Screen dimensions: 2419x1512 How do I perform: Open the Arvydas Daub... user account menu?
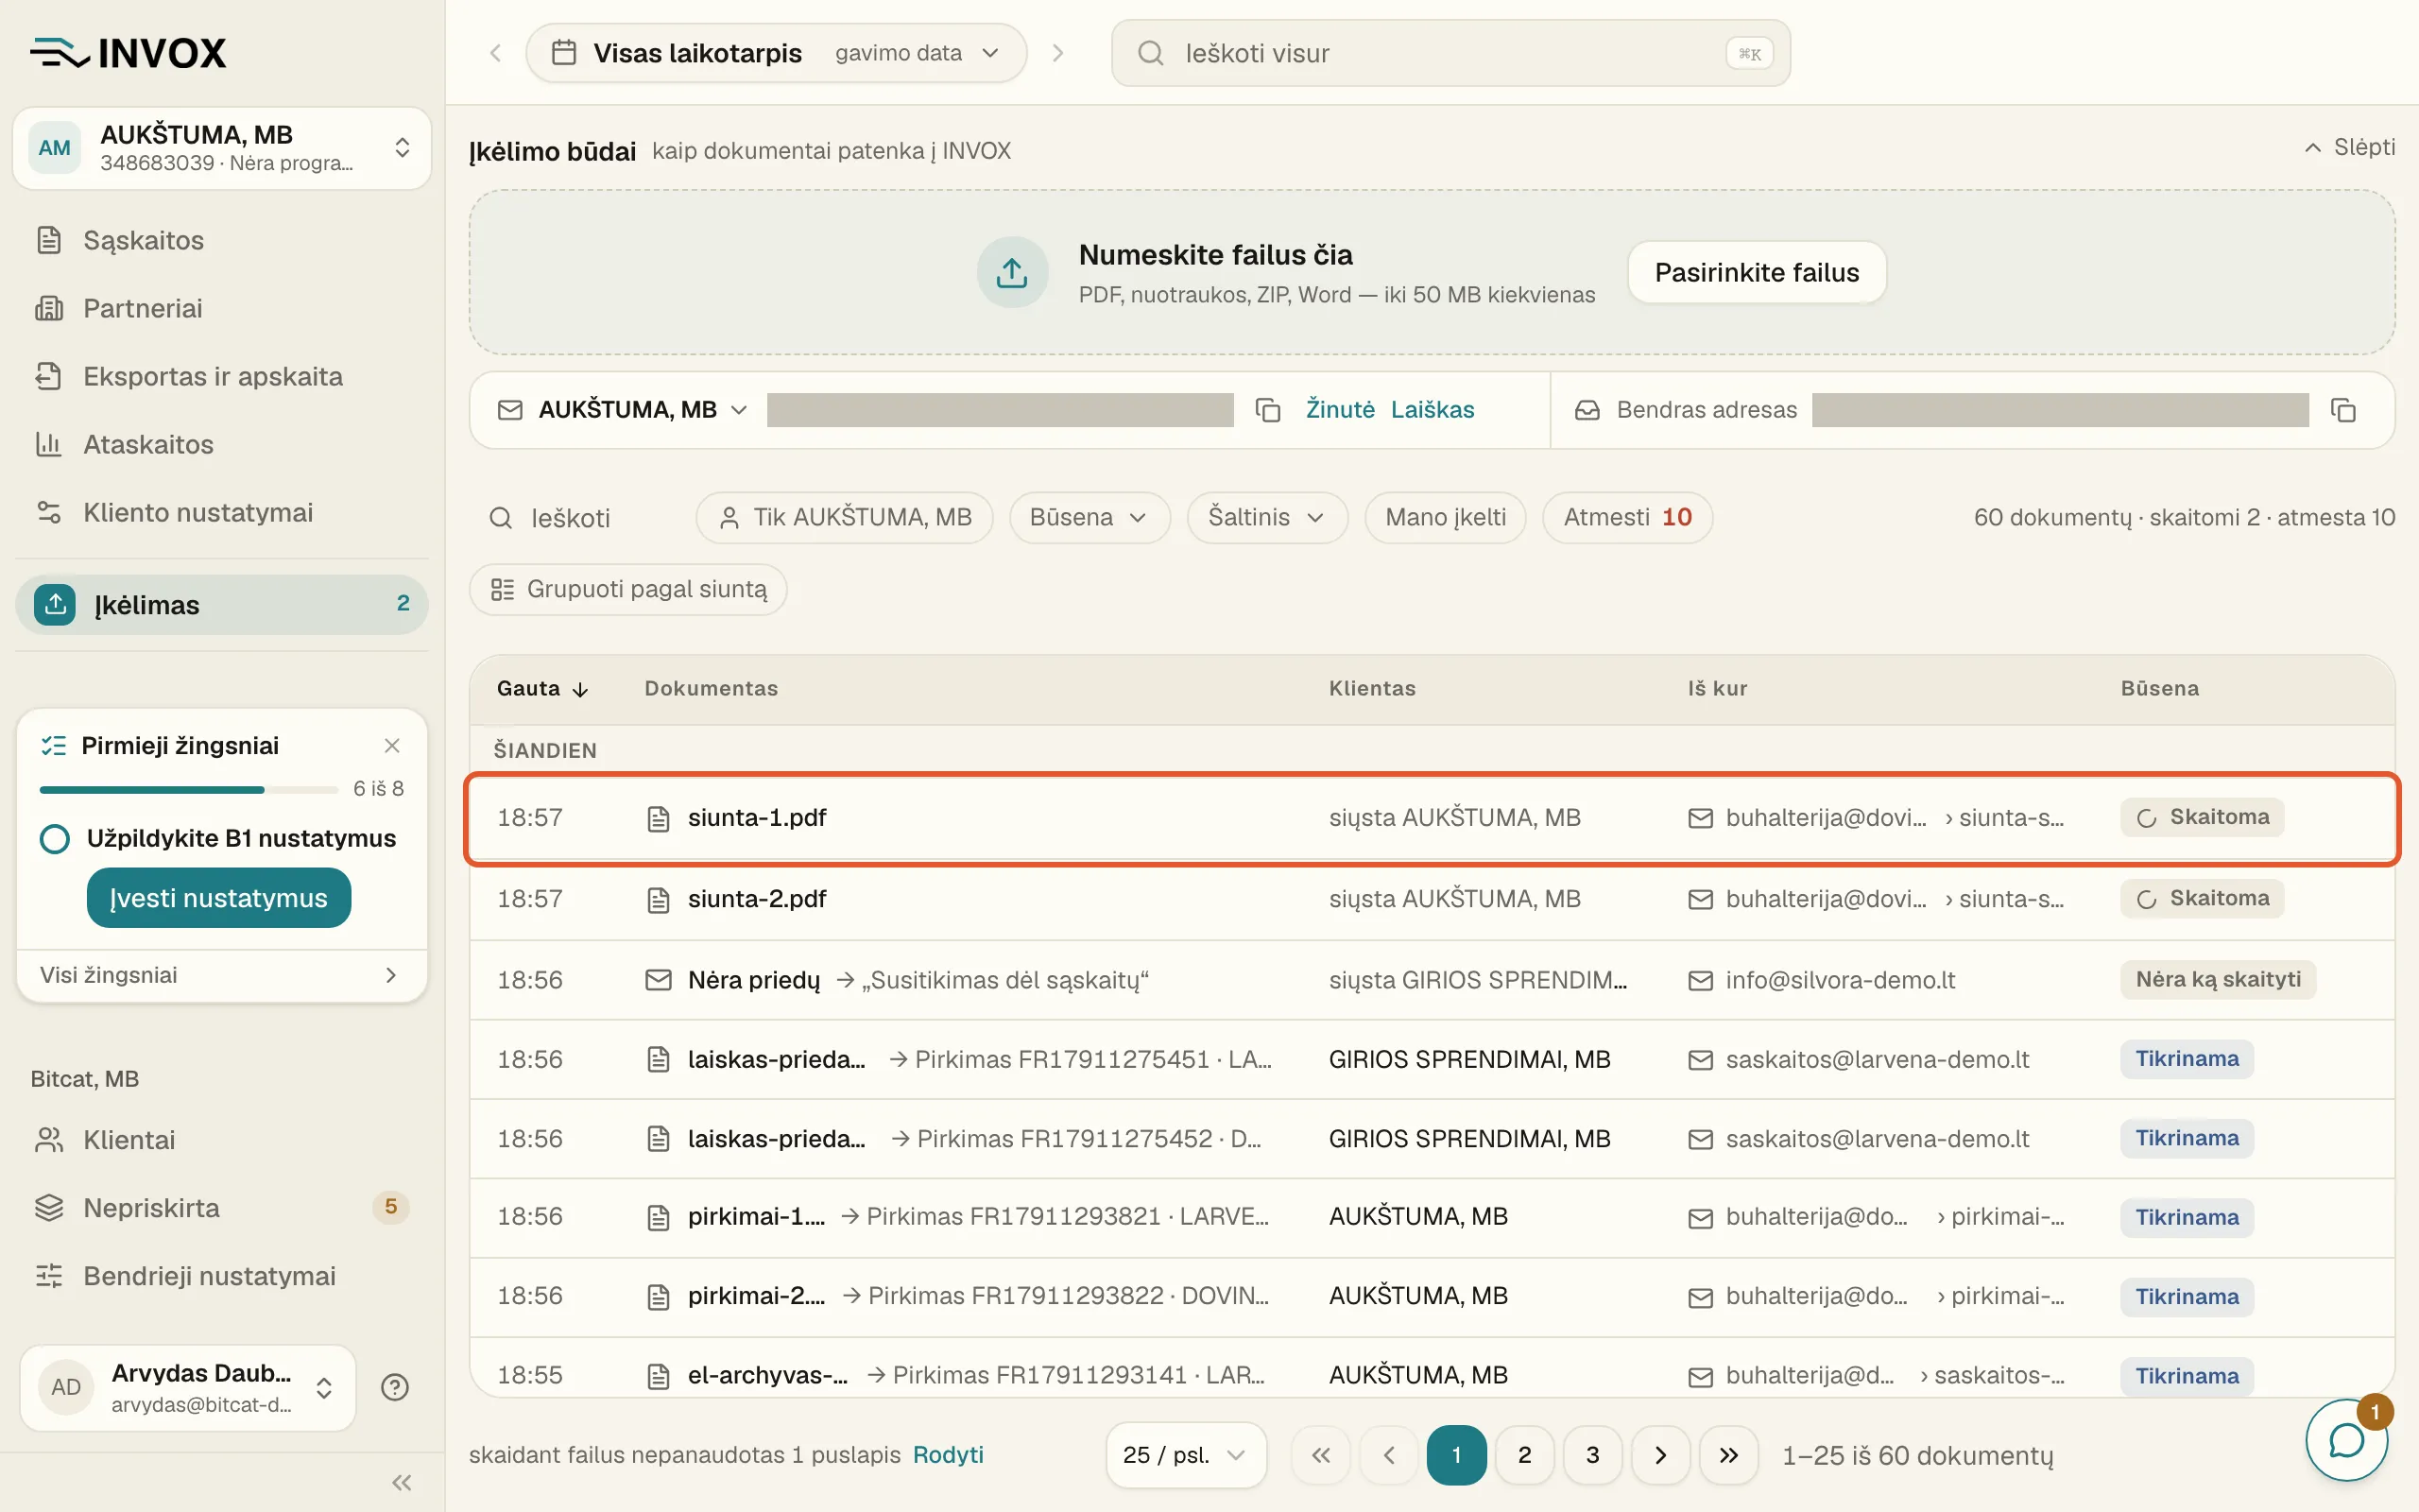tap(188, 1387)
